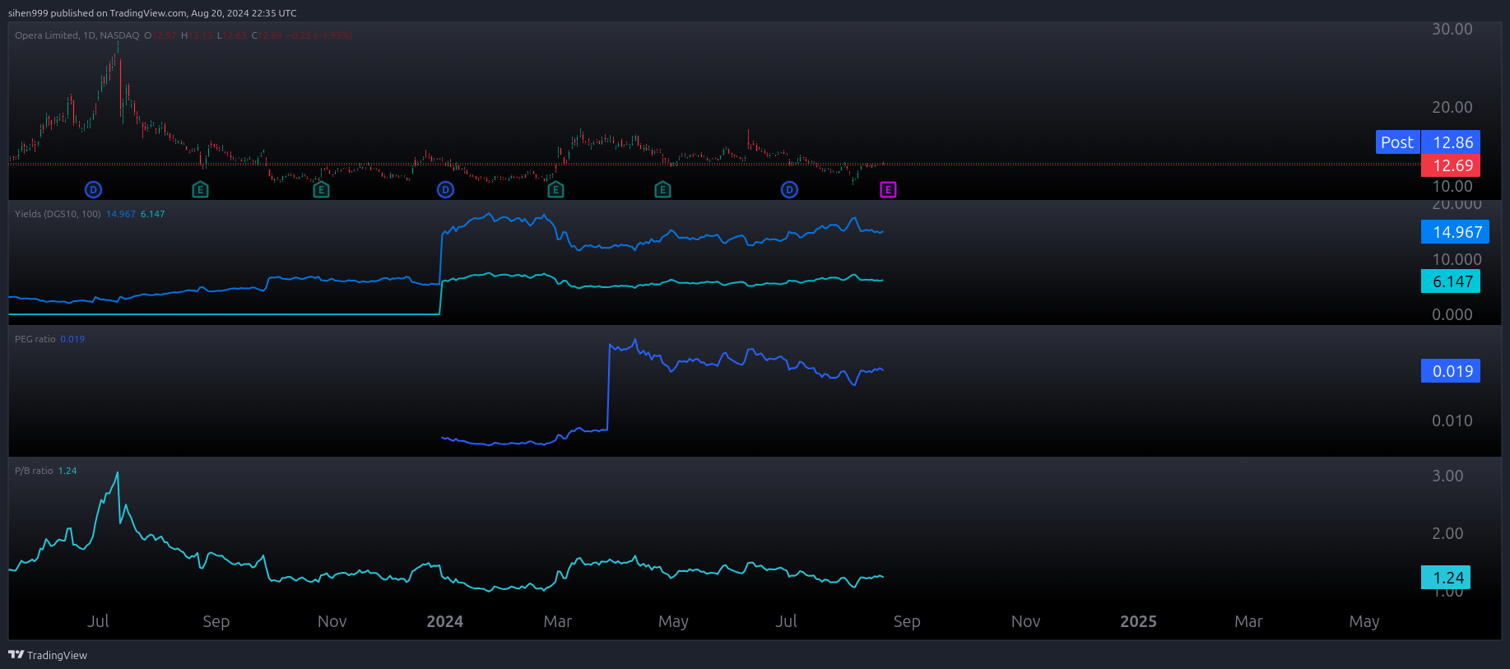Click the dividend D marker just before Jul 2023
The height and width of the screenshot is (669, 1510).
coord(93,190)
